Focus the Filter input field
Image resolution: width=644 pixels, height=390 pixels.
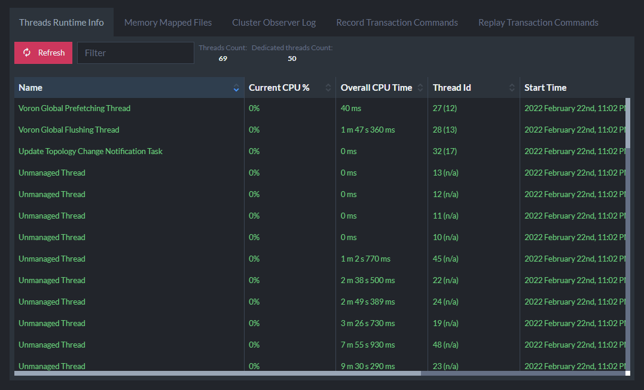click(136, 53)
